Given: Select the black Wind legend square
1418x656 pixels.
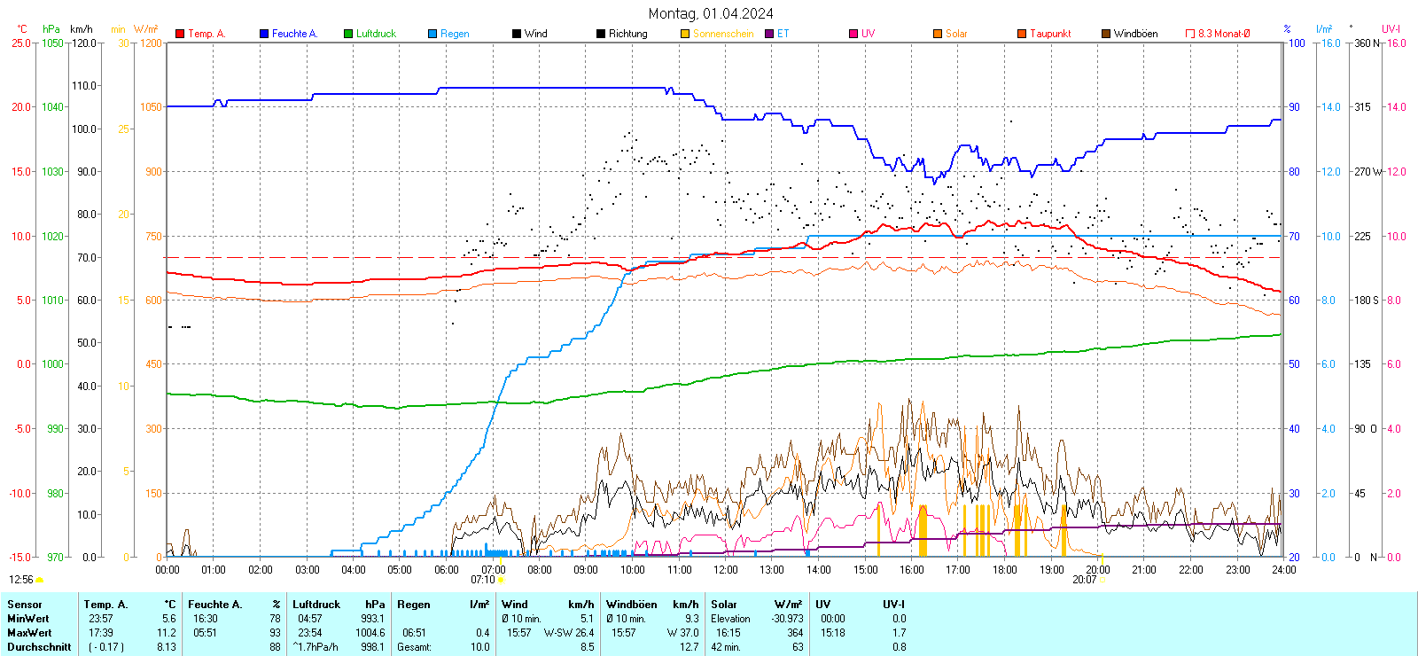Looking at the screenshot, I should tap(517, 34).
